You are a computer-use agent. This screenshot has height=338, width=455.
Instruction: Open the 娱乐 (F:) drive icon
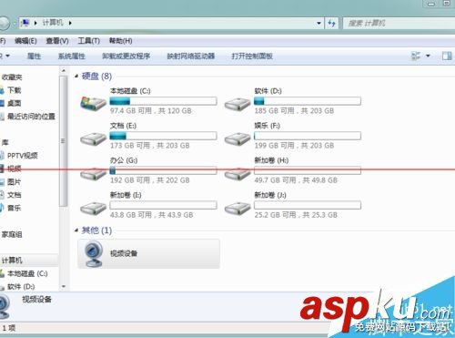[x=238, y=138]
